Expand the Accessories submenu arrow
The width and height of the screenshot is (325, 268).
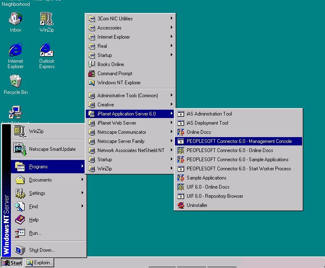pos(172,27)
